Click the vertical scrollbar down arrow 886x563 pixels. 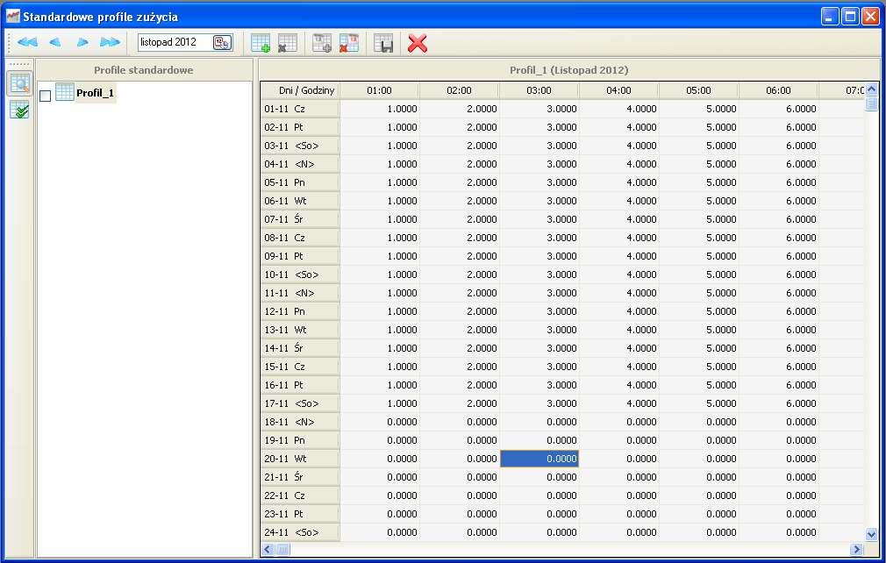point(871,534)
